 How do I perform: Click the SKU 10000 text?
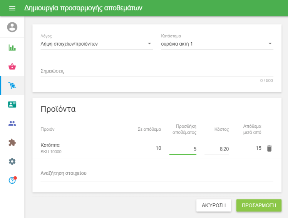[x=51, y=152]
